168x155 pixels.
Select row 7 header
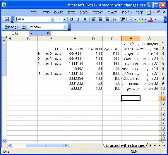[x=162, y=73]
